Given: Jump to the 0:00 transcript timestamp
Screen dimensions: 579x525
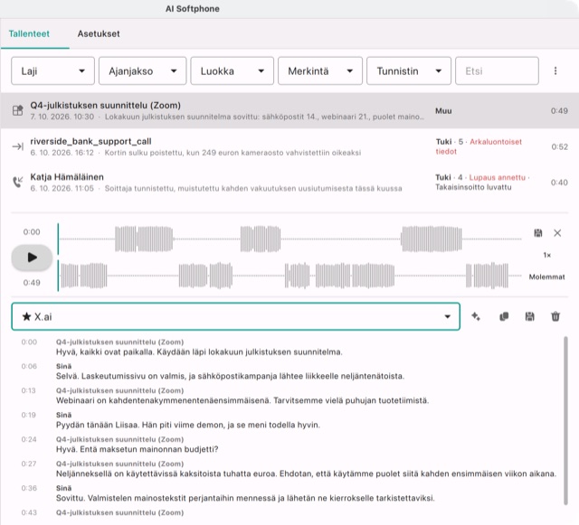Looking at the screenshot, I should click(29, 342).
